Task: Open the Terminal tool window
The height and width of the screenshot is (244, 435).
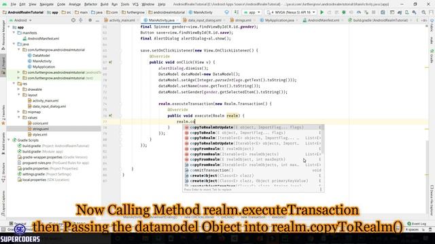Action: click(x=18, y=224)
